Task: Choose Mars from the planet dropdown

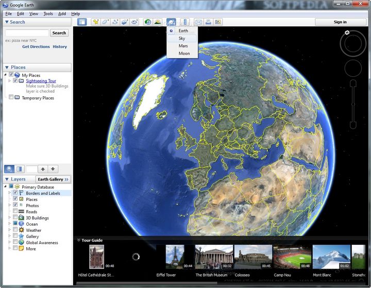Action: coord(183,46)
